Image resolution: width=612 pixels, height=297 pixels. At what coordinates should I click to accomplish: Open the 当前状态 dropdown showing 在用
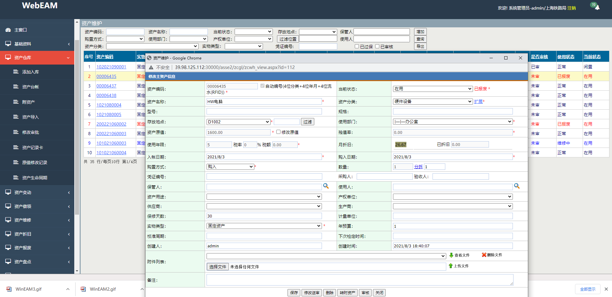pyautogui.click(x=432, y=89)
